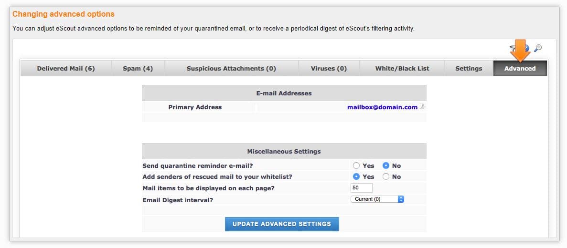Open the Settings tab
The width and height of the screenshot is (567, 248).
(469, 68)
